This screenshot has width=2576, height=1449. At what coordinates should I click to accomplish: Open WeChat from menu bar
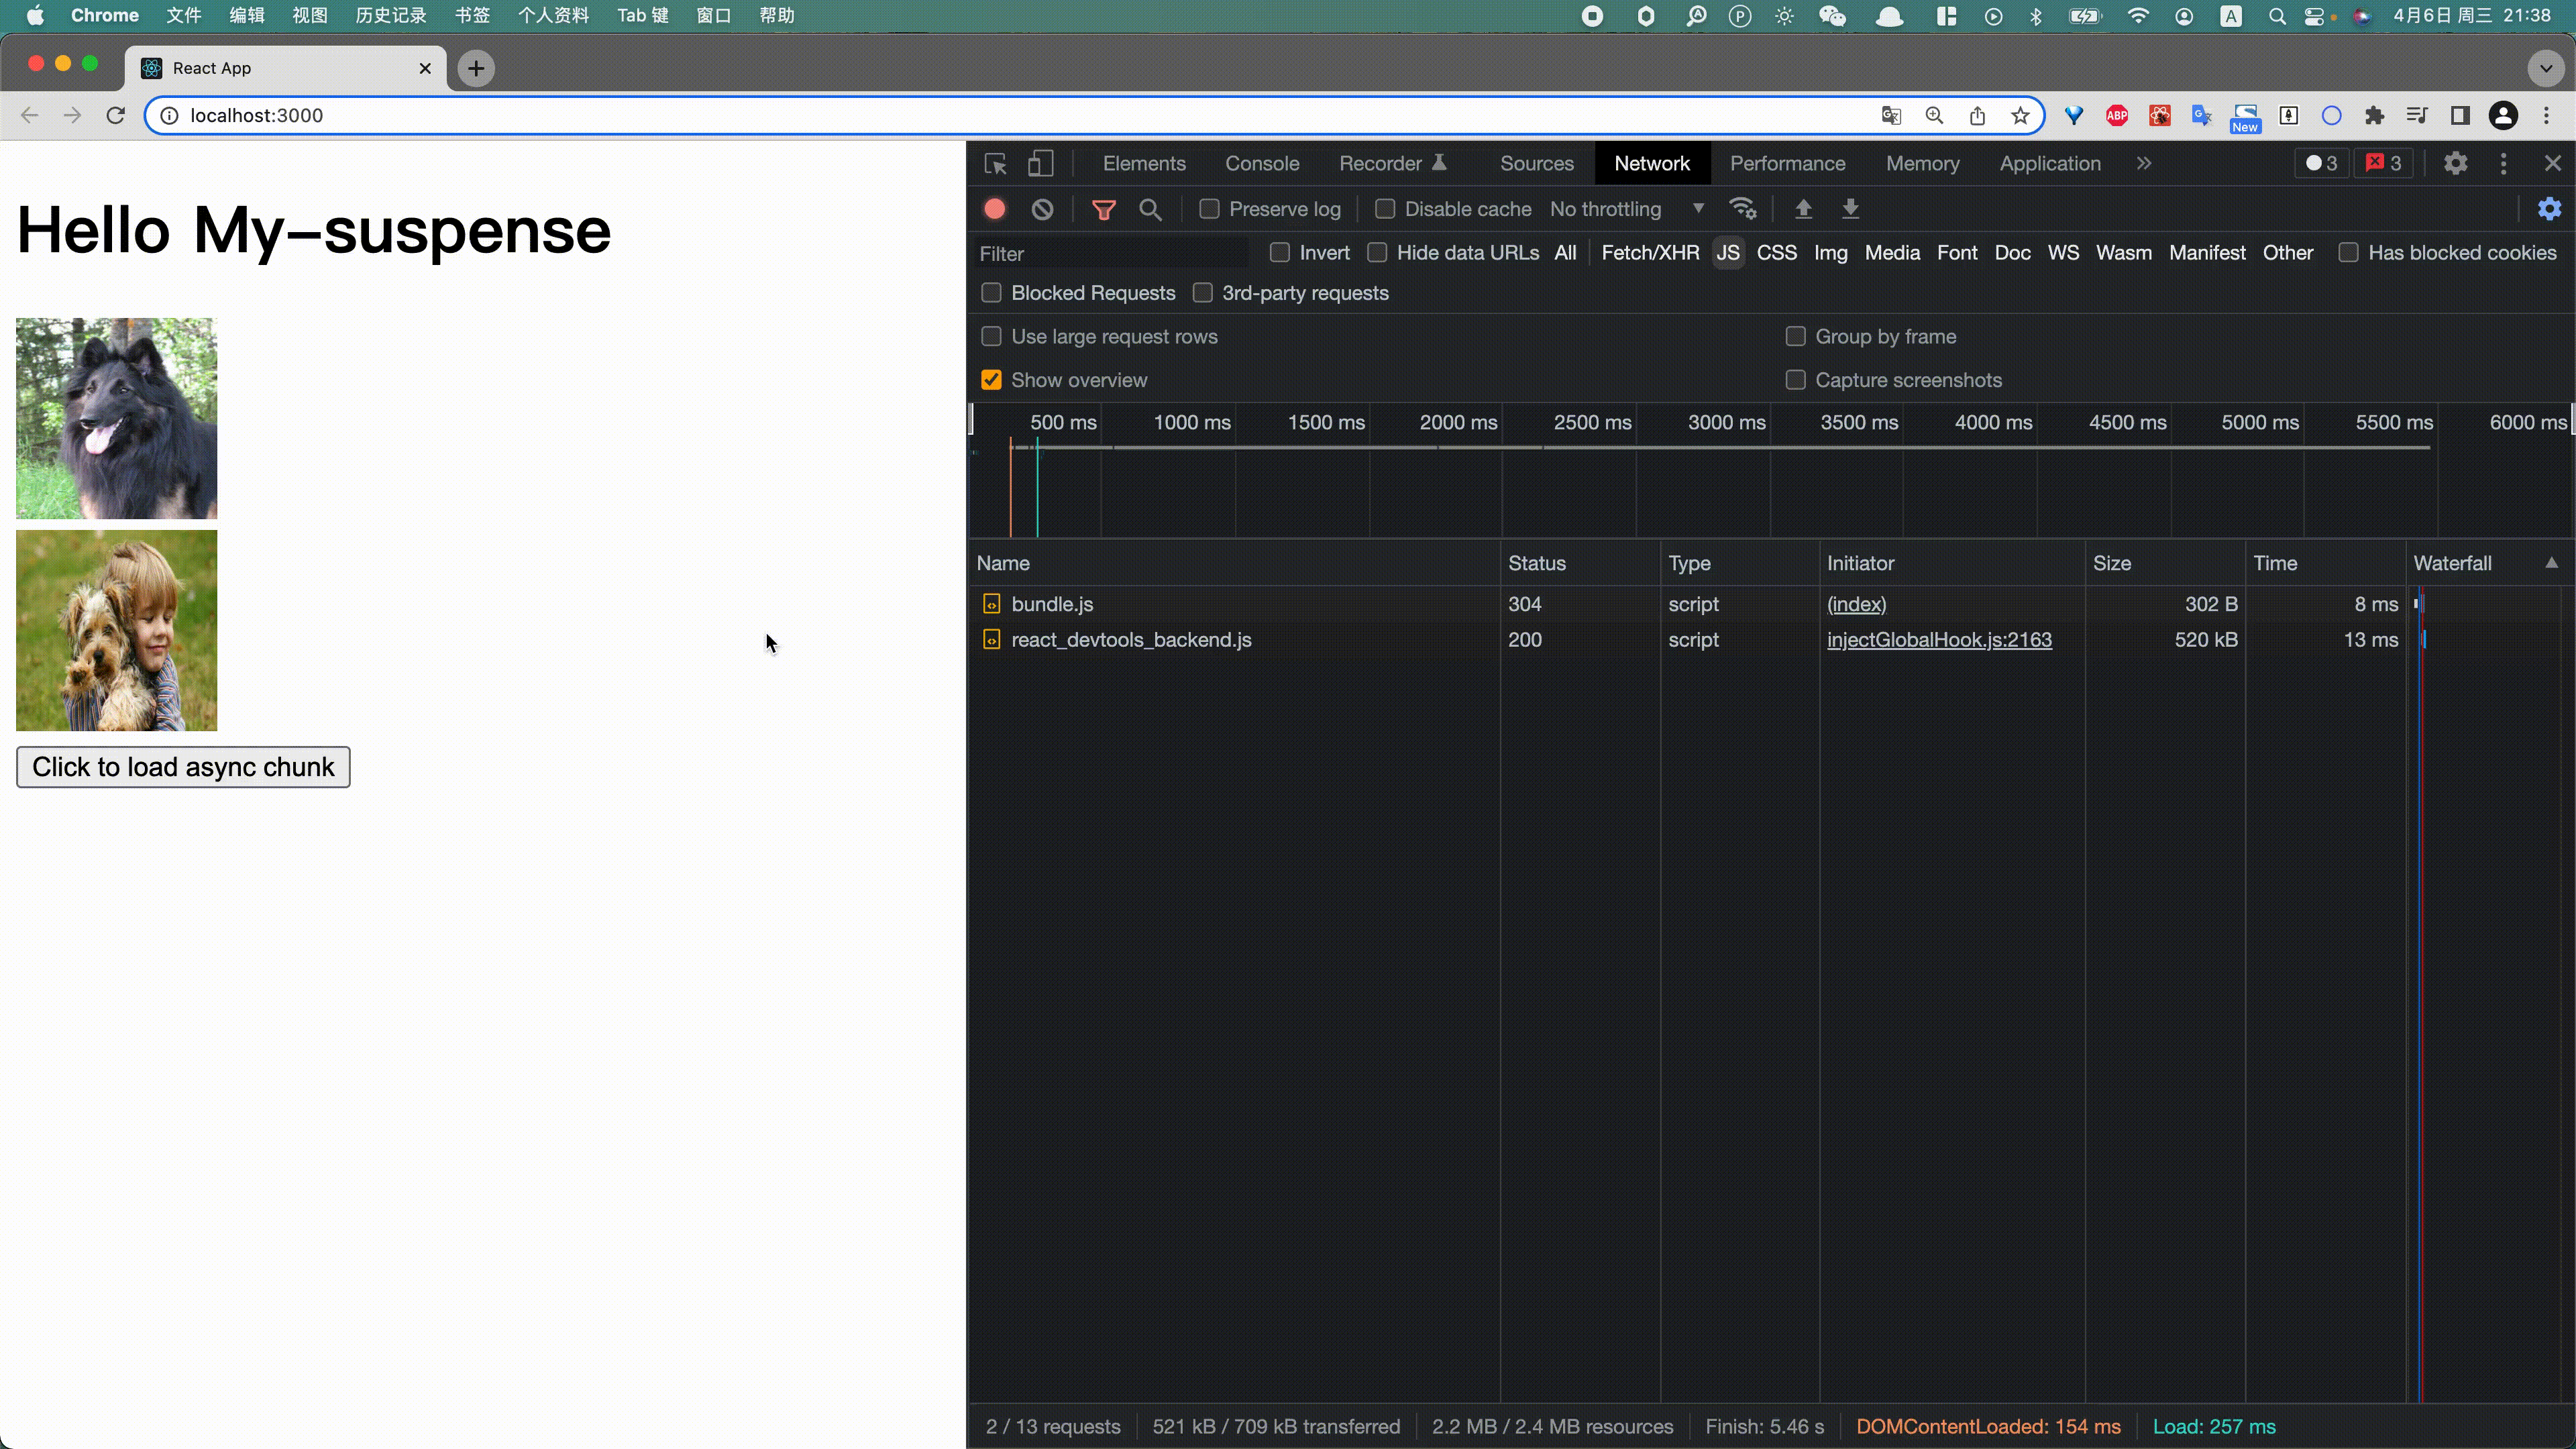coord(1832,16)
